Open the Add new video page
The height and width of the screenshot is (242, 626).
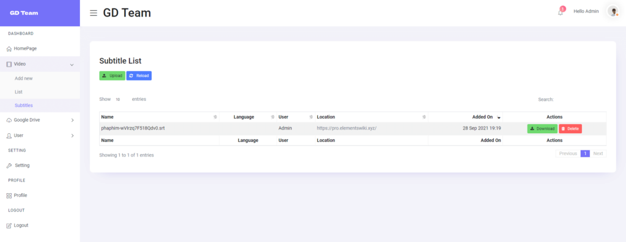(24, 78)
